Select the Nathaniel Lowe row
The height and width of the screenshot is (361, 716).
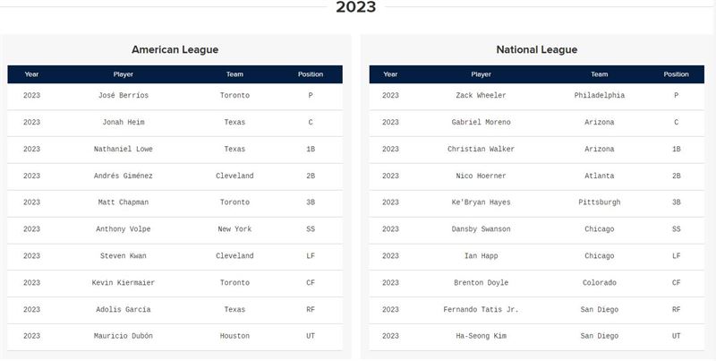click(175, 149)
